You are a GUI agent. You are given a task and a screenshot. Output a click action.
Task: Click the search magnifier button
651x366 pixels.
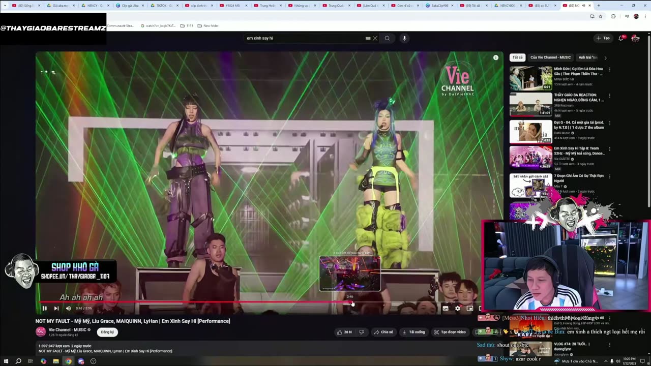(x=387, y=38)
